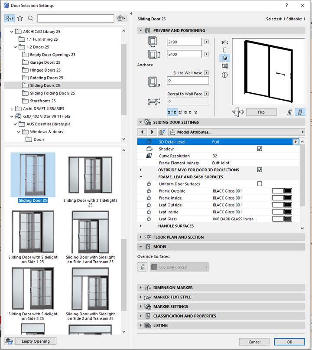Screen dimensions: 312x350
Task: Click the door width dimension icon
Action: coord(153,42)
